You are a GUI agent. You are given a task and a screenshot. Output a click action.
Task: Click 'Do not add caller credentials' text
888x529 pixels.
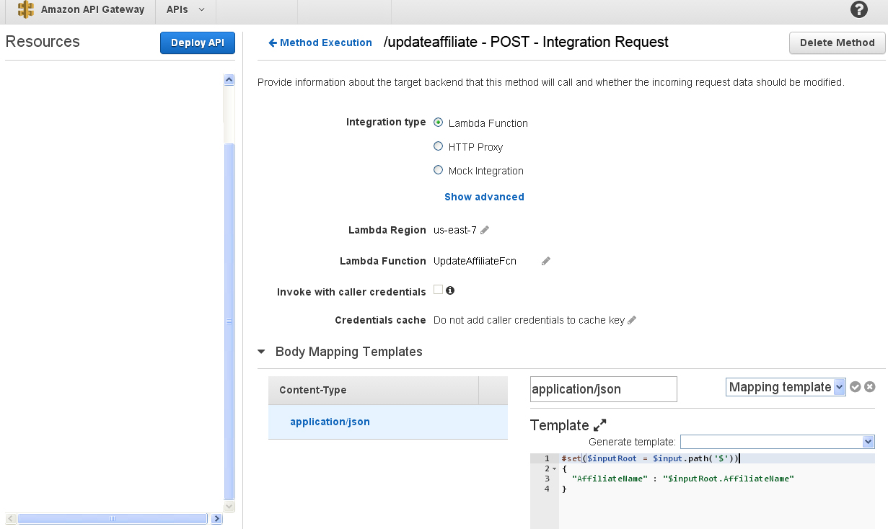point(529,320)
